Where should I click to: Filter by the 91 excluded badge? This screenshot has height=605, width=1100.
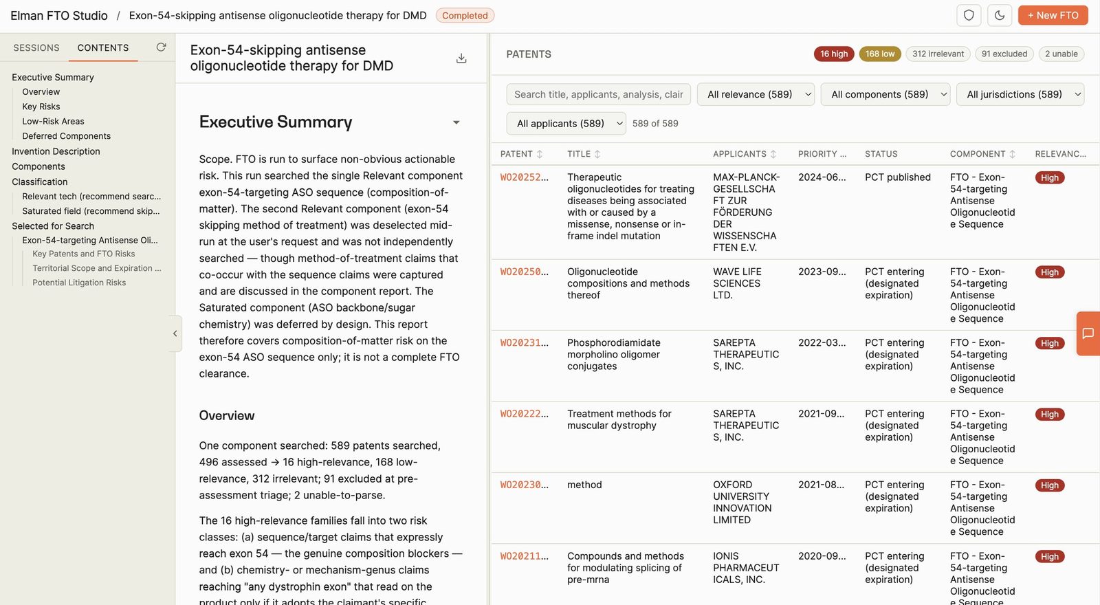[x=1004, y=54]
